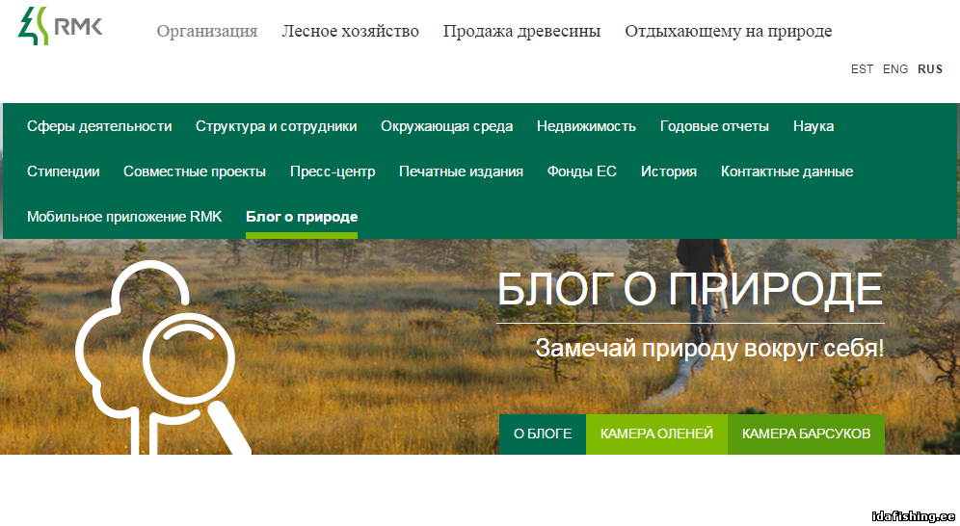Open Совместные проекты page

pyautogui.click(x=195, y=171)
